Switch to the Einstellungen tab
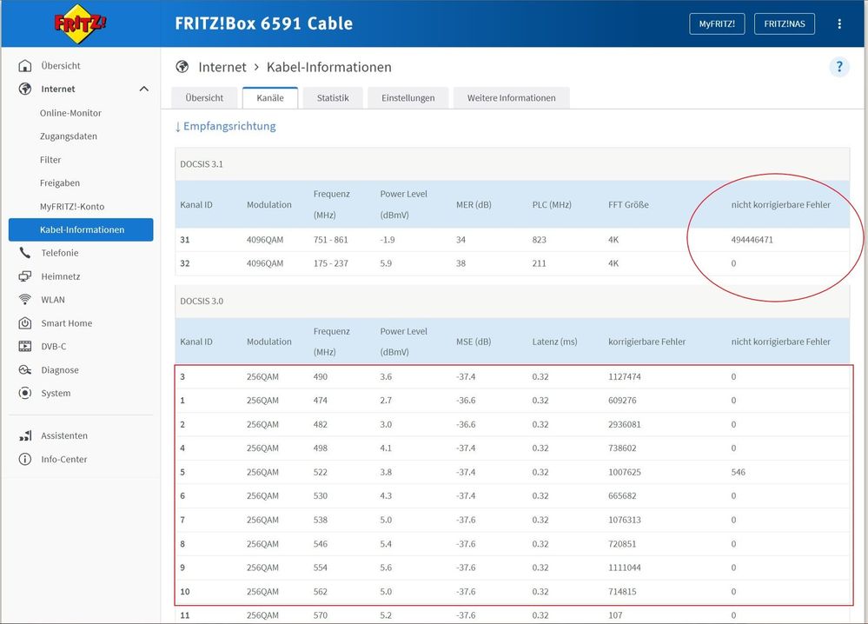 coord(407,98)
